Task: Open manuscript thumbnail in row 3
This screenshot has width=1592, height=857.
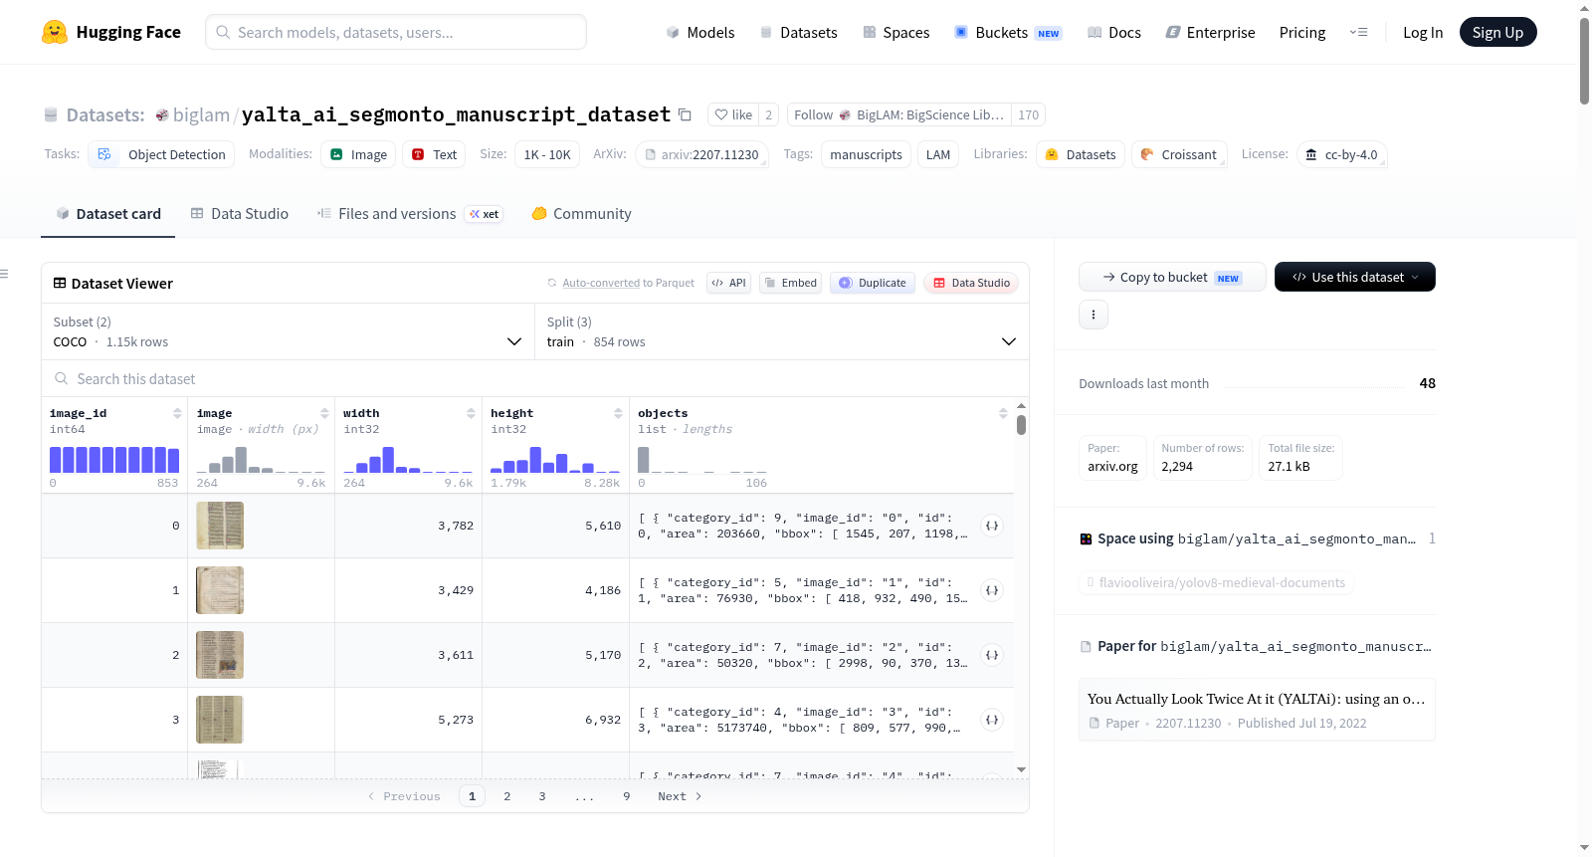Action: [x=220, y=720]
